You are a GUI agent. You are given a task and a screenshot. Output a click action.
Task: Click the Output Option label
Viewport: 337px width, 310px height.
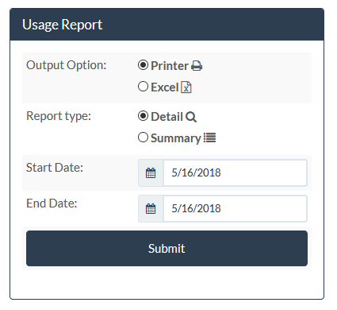tap(66, 65)
